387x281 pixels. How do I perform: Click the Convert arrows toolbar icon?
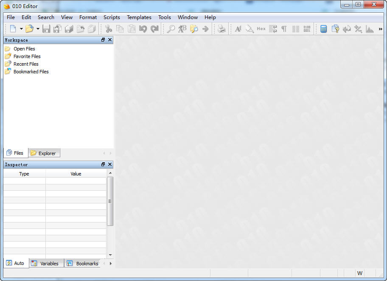point(347,29)
